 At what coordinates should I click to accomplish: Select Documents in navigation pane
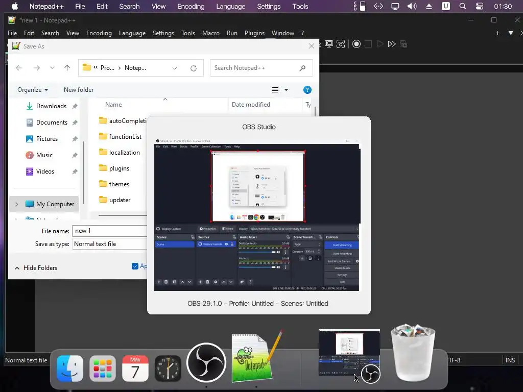(52, 122)
